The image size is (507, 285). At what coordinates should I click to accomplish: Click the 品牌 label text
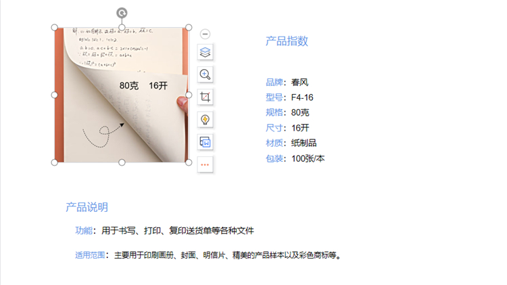point(274,83)
